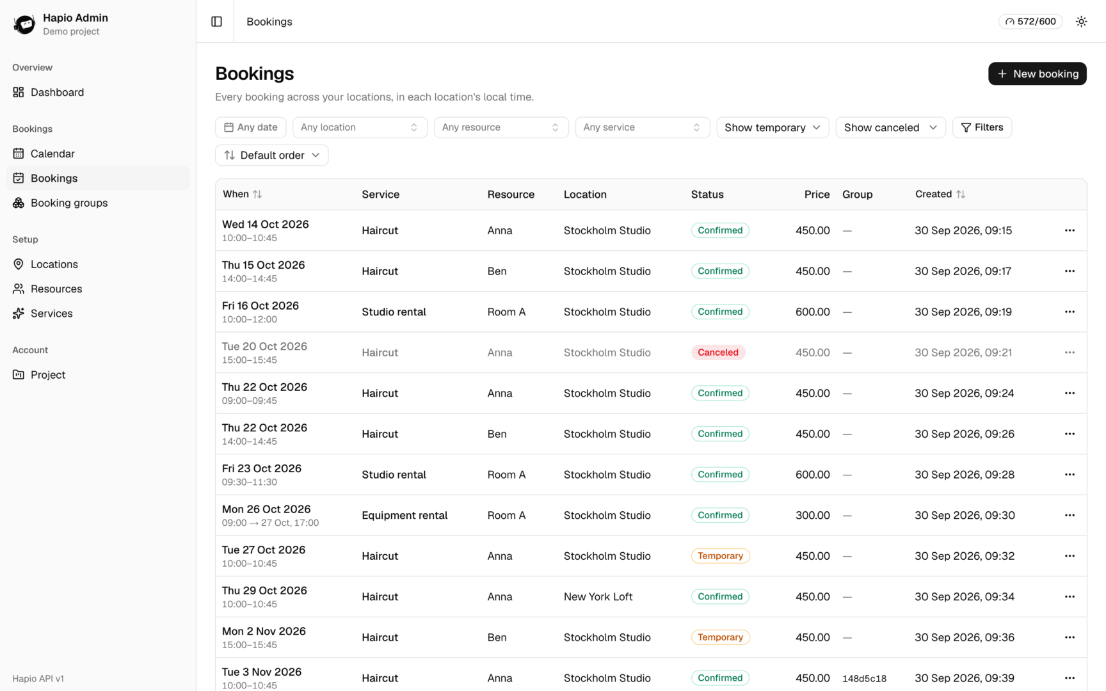Create a New booking
Image resolution: width=1106 pixels, height=691 pixels.
[1037, 74]
